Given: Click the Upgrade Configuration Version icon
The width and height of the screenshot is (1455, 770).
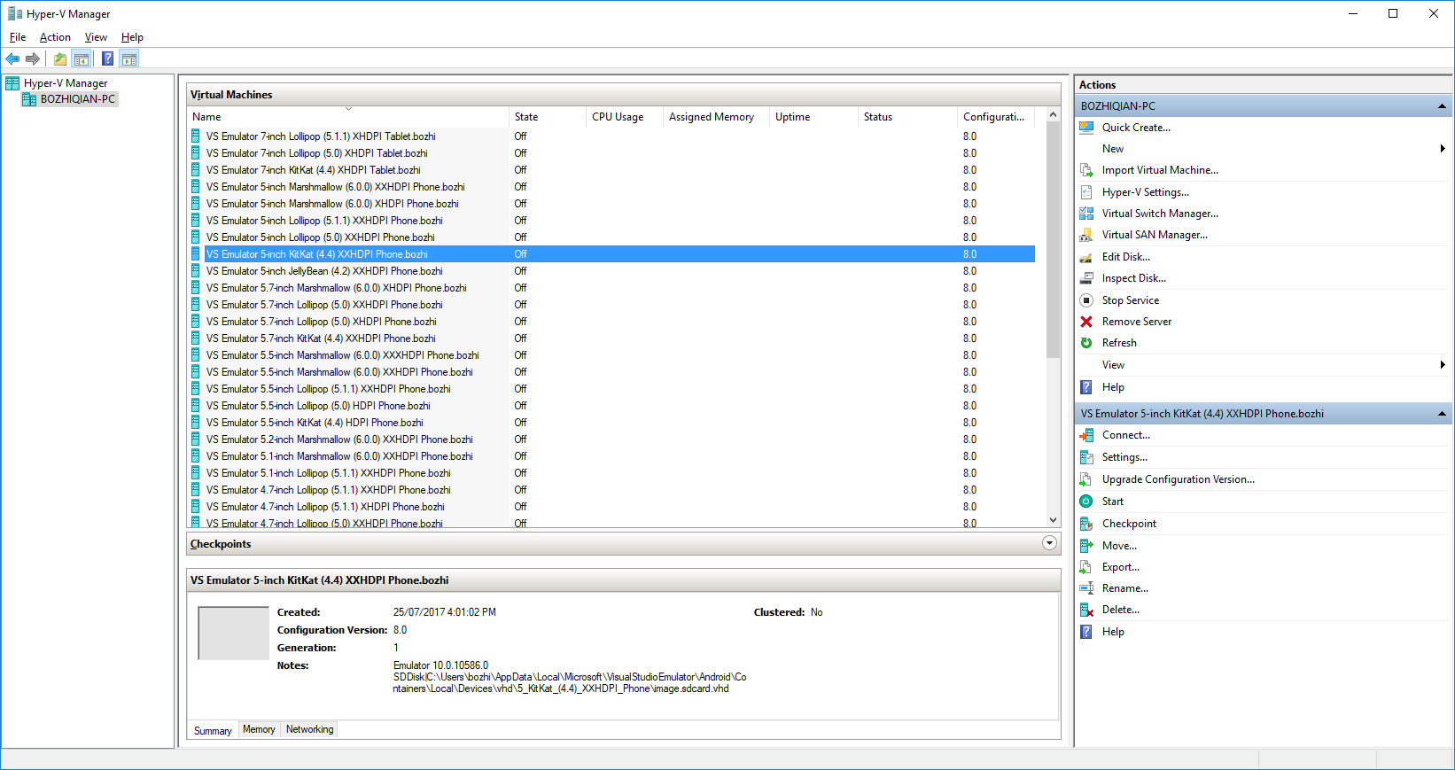Looking at the screenshot, I should pos(1086,479).
